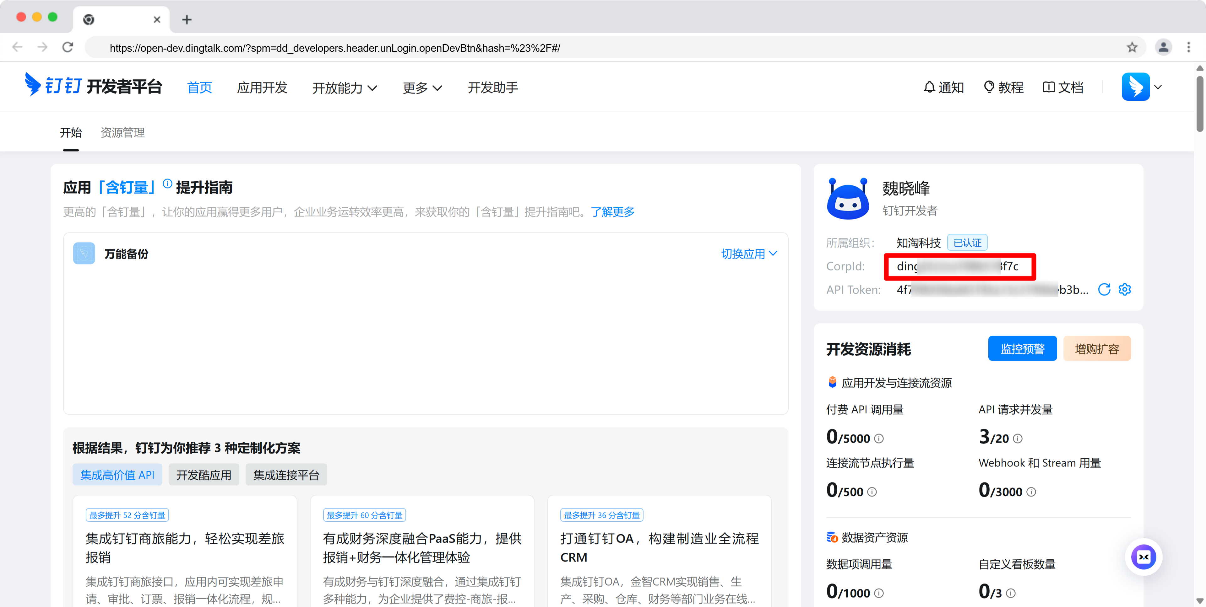Click the 已认证 badge
The image size is (1206, 607).
click(967, 243)
